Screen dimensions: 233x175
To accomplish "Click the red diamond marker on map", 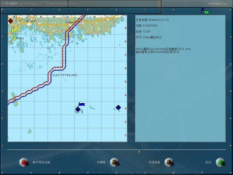I will (10, 21).
